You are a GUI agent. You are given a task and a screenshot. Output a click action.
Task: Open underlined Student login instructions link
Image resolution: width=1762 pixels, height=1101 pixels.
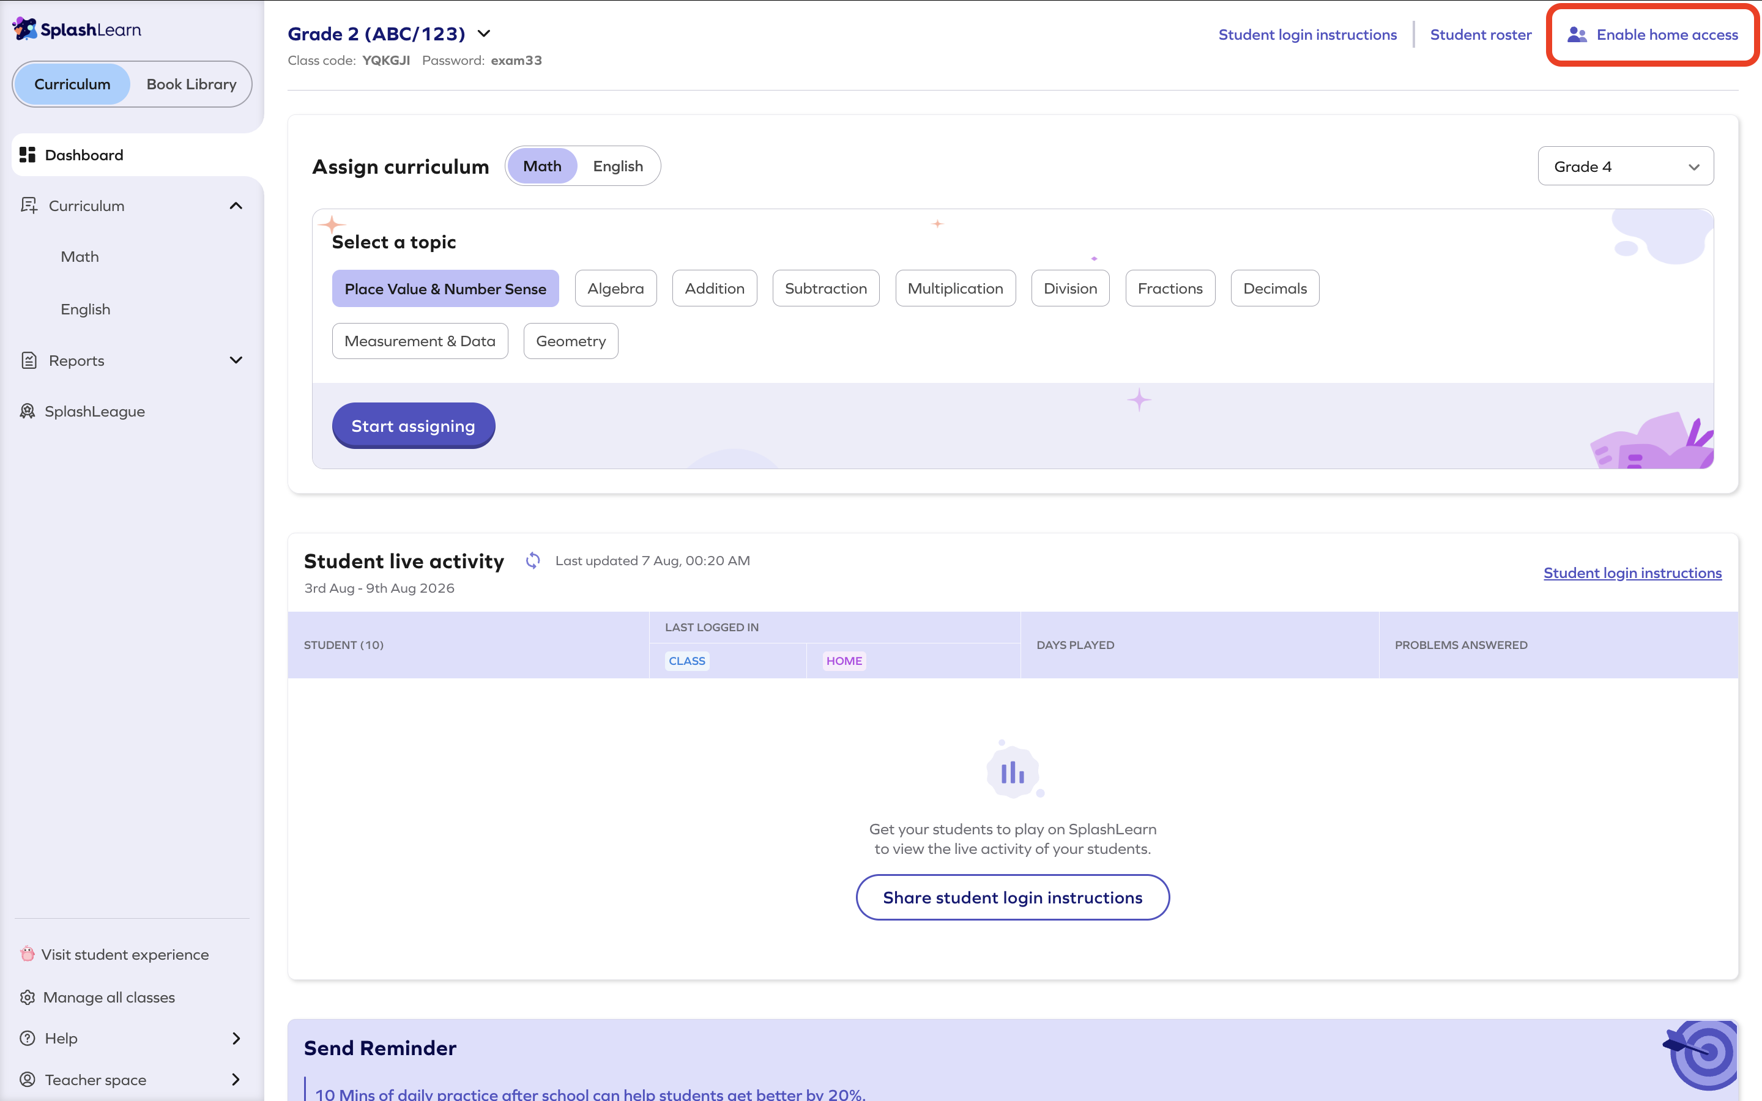(x=1632, y=573)
